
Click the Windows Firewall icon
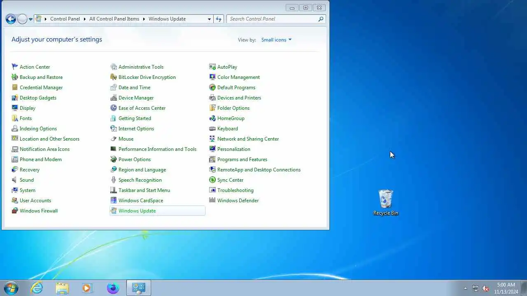15,210
